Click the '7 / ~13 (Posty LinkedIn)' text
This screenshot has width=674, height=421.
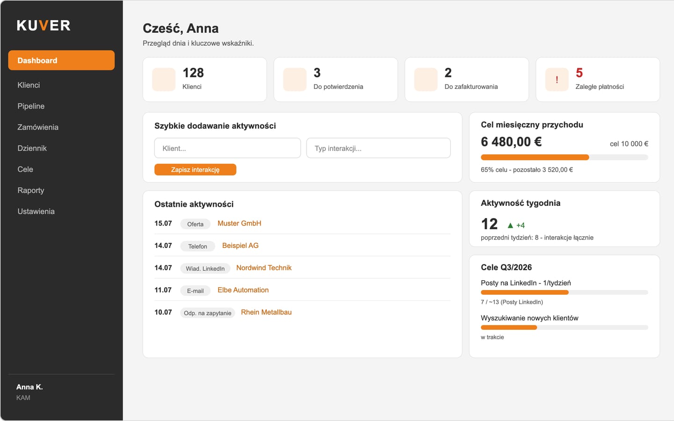[512, 302]
